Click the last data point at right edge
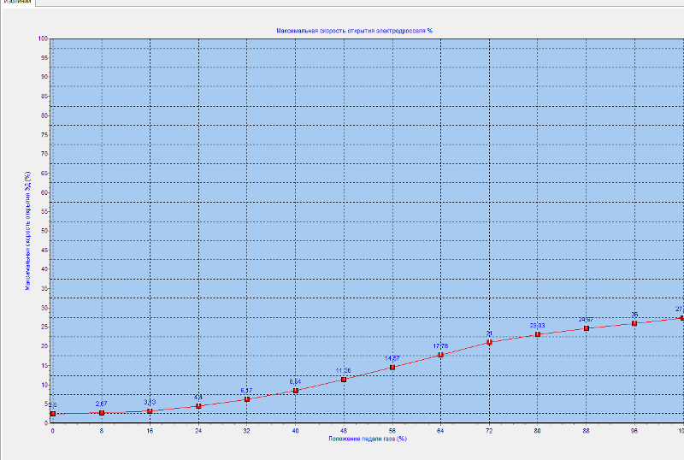 [681, 318]
